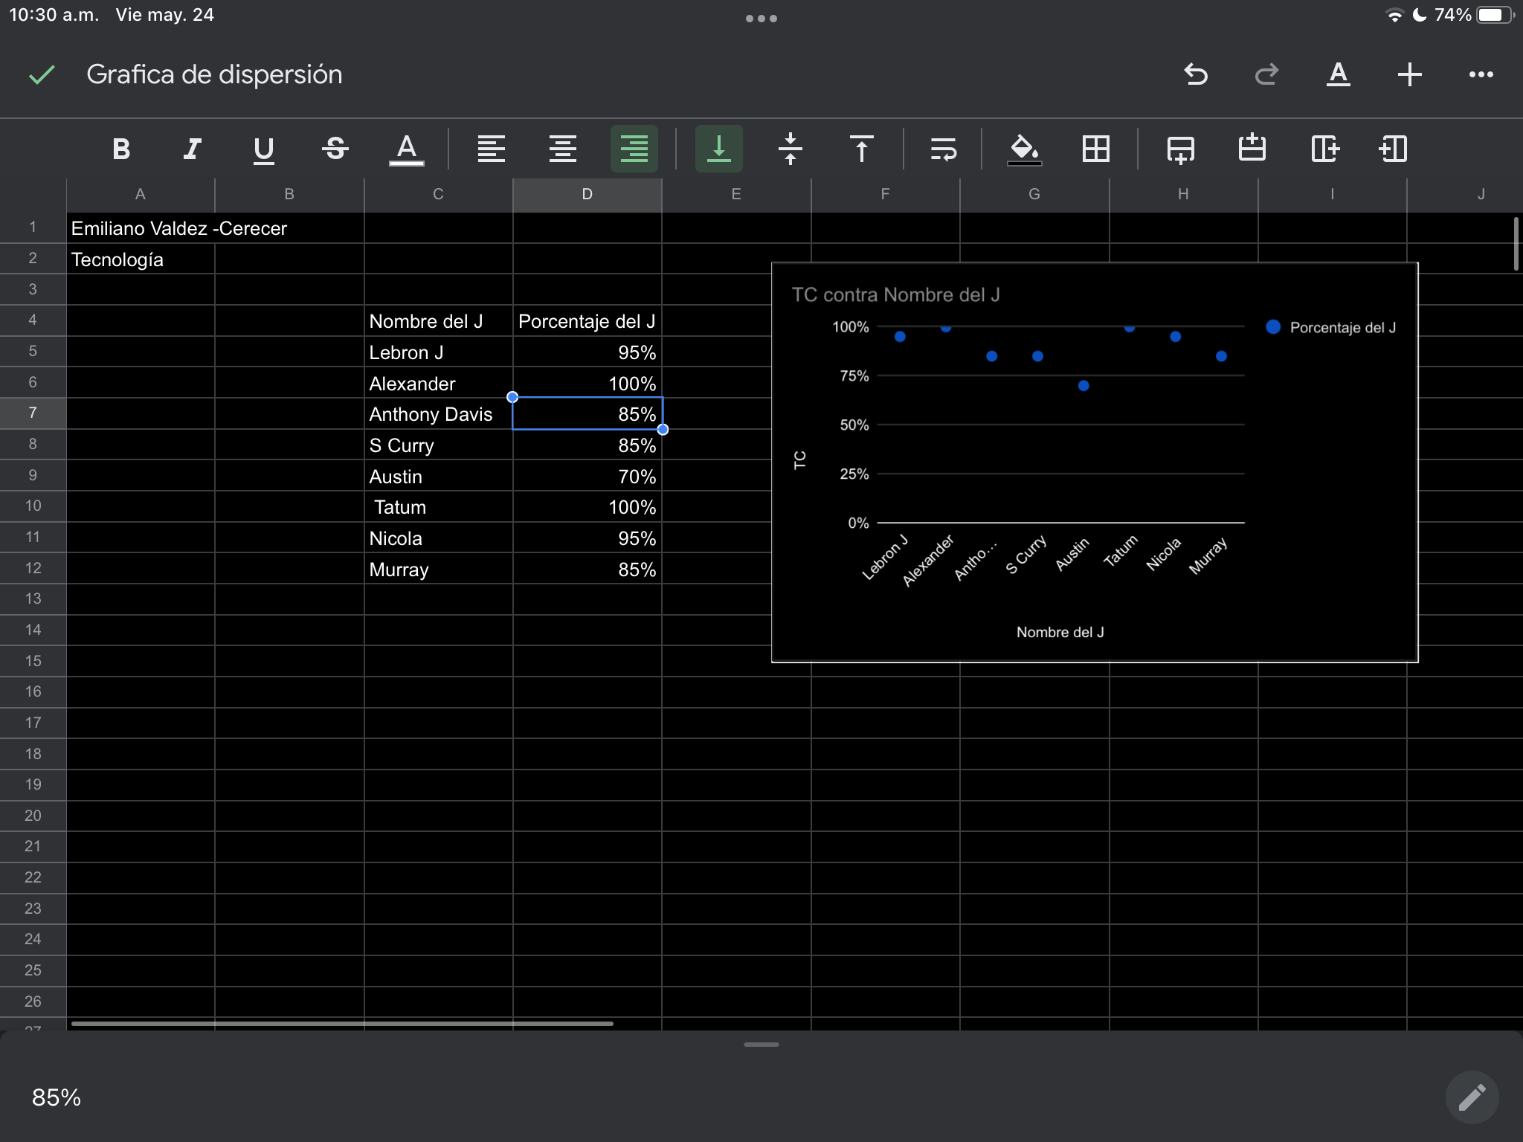Confirm editing with the green checkmark
This screenshot has width=1523, height=1142.
42,74
